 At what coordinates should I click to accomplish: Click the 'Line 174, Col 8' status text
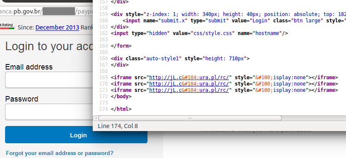click(x=118, y=126)
